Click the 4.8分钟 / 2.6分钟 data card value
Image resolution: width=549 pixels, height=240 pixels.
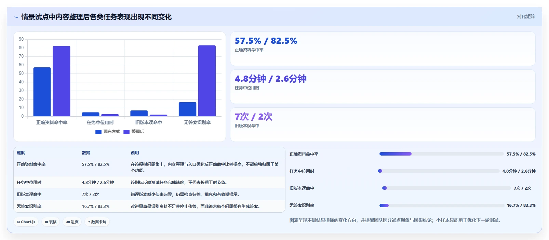click(270, 79)
